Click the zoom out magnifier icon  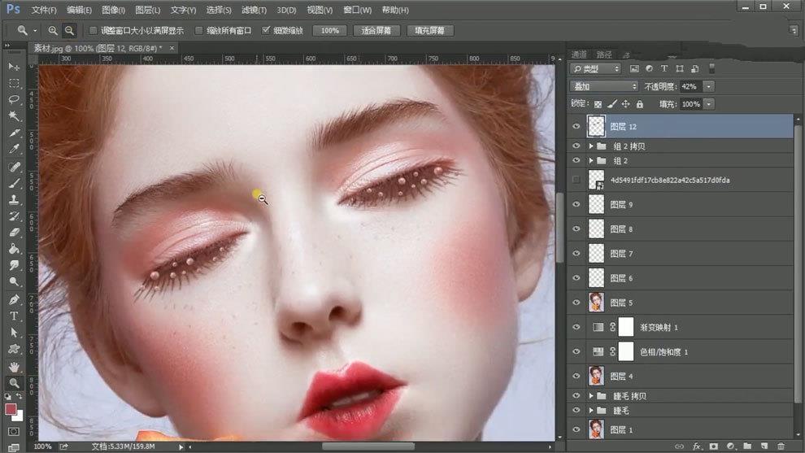coord(70,30)
